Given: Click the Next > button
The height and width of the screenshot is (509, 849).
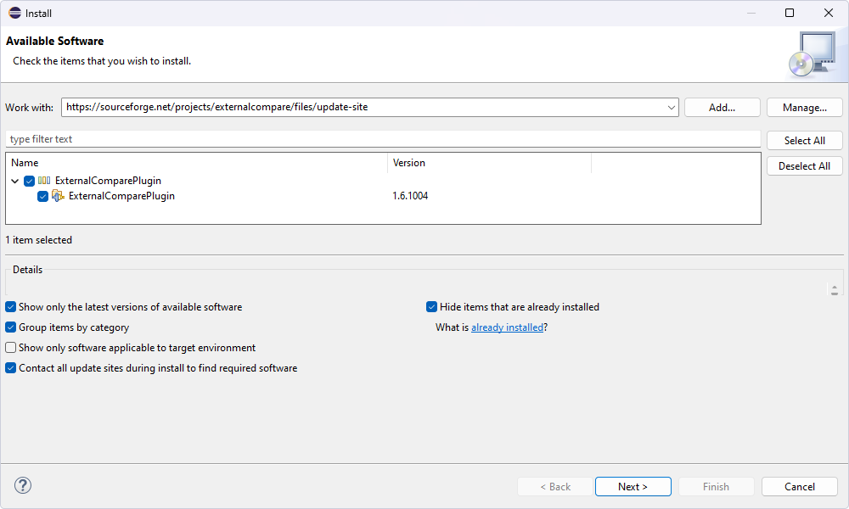Looking at the screenshot, I should coord(633,487).
